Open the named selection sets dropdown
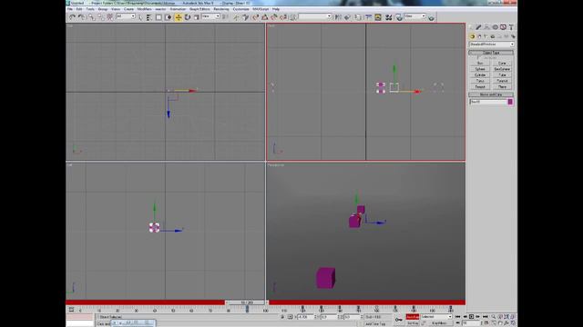Screen dimensions: 583x327 click(315, 16)
